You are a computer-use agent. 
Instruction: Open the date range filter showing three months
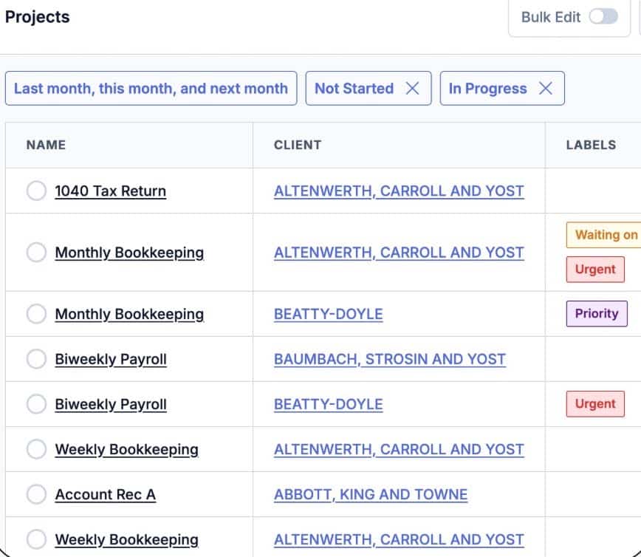tap(151, 88)
